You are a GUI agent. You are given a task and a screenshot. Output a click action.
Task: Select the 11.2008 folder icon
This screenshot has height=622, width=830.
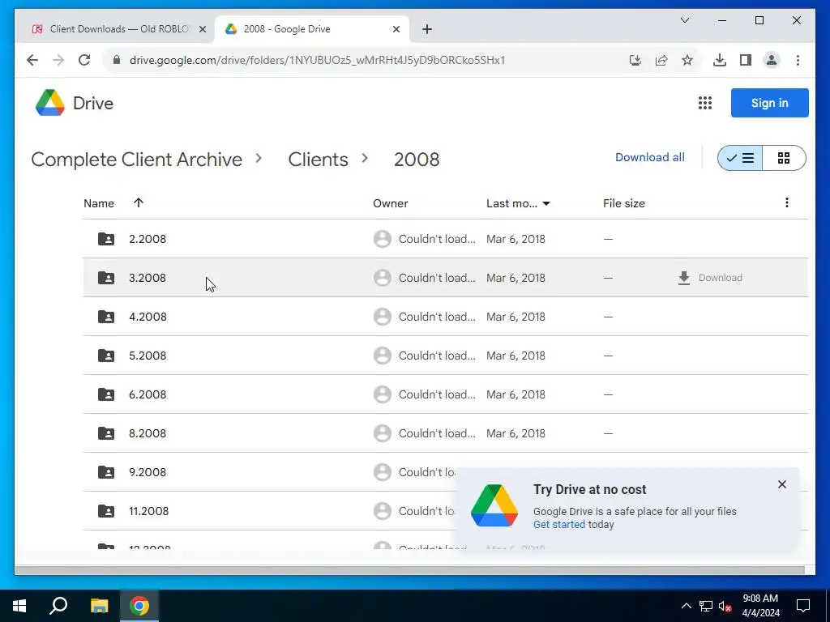[106, 511]
